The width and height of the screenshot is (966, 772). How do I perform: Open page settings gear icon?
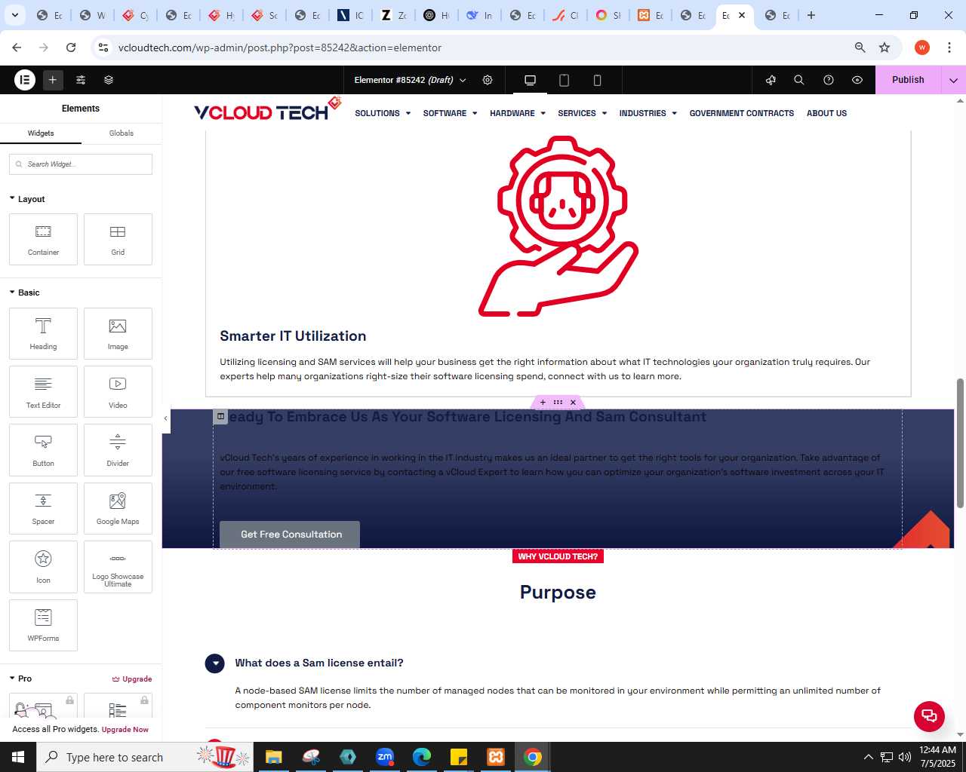click(x=488, y=80)
